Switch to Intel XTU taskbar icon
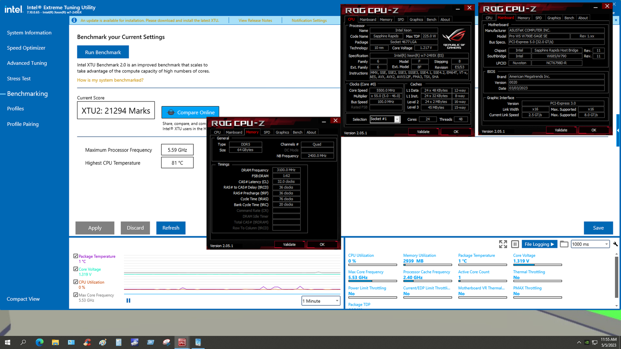This screenshot has height=349, width=621. point(198,342)
